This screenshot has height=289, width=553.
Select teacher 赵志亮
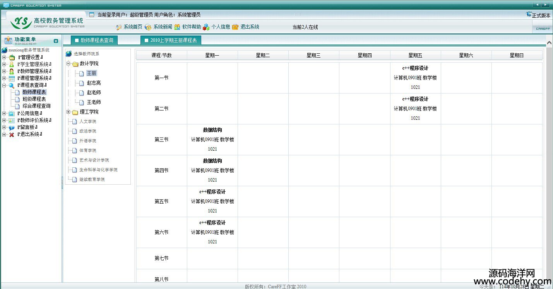[94, 83]
